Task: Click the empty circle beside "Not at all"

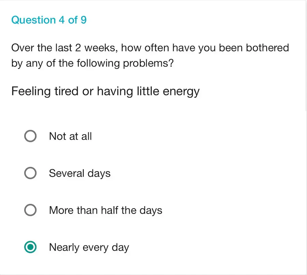Action: pyautogui.click(x=30, y=136)
